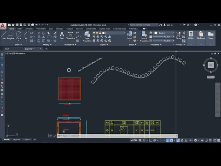221x166 pixels.
Task: Open the Dimension tool
Action: pos(70,36)
